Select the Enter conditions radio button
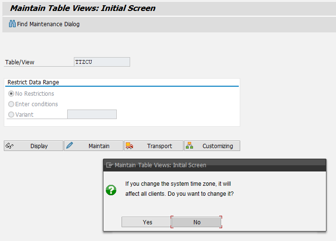The image size is (336, 241). click(x=11, y=104)
